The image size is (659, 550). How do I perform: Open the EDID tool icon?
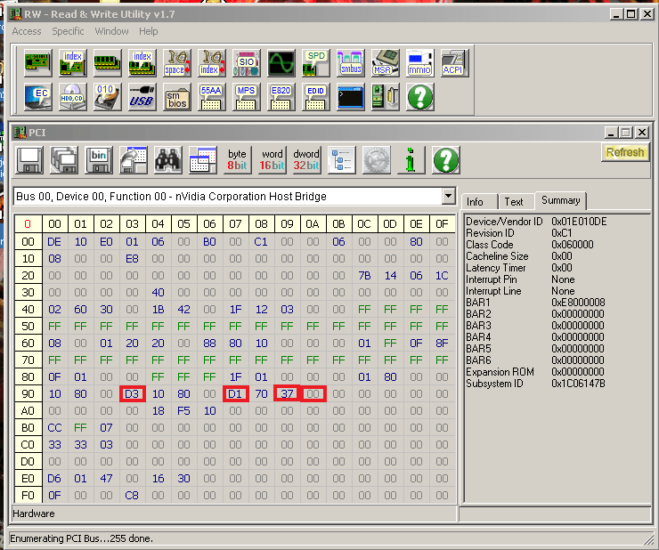315,96
